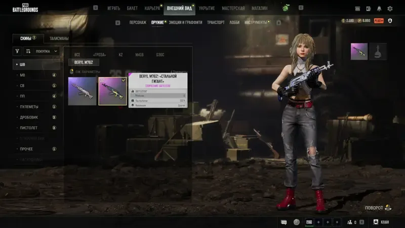405x228 pixels.
Task: Open the profile avatar icon
Action: click(x=390, y=21)
